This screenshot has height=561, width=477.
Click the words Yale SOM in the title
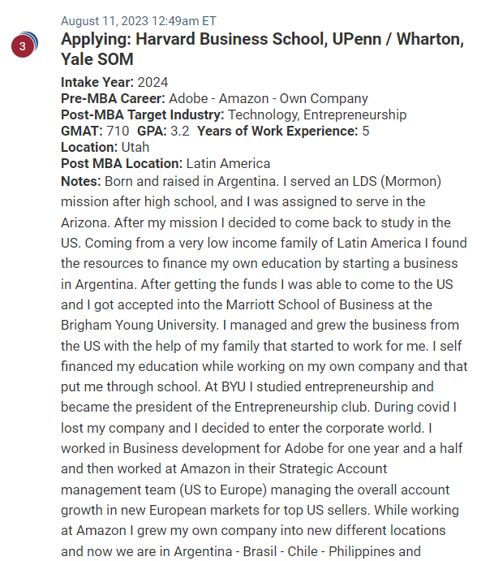(x=97, y=59)
